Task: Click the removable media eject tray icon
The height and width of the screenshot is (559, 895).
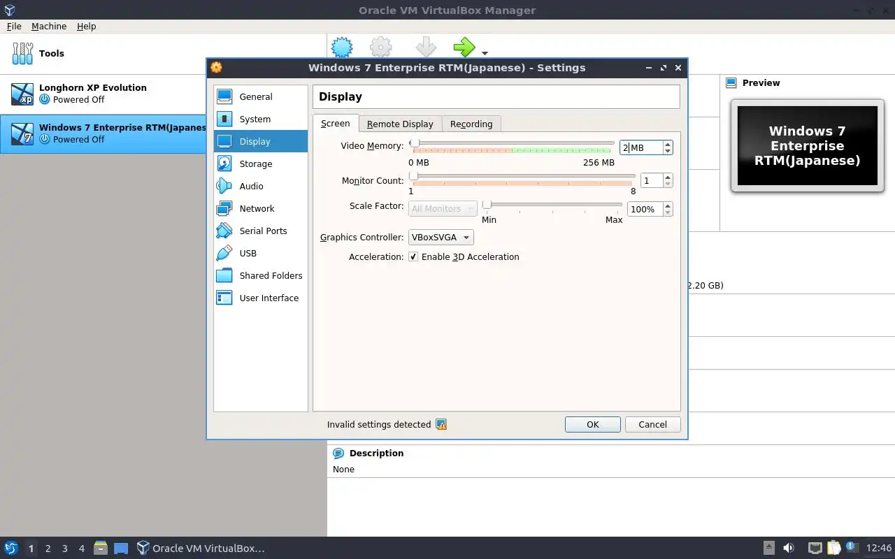Action: 768,548
